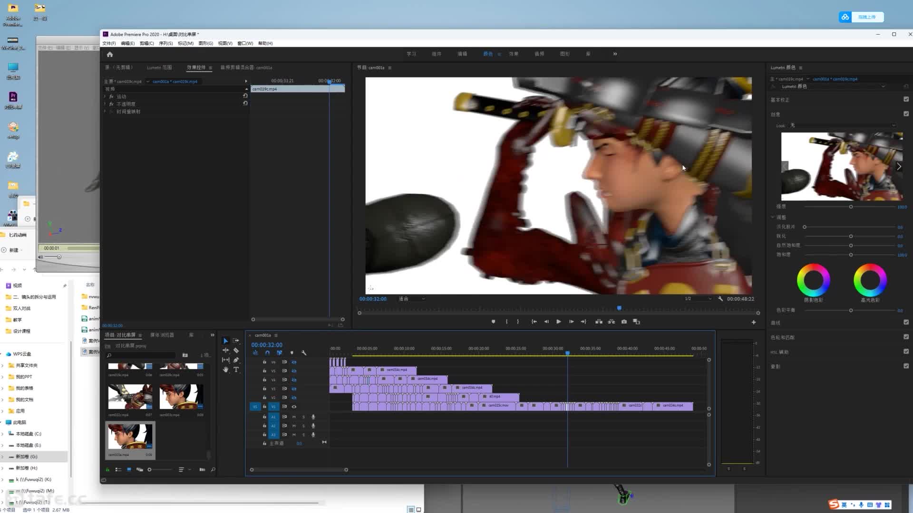Select the Ripple Edit tool
913x513 pixels.
click(225, 351)
